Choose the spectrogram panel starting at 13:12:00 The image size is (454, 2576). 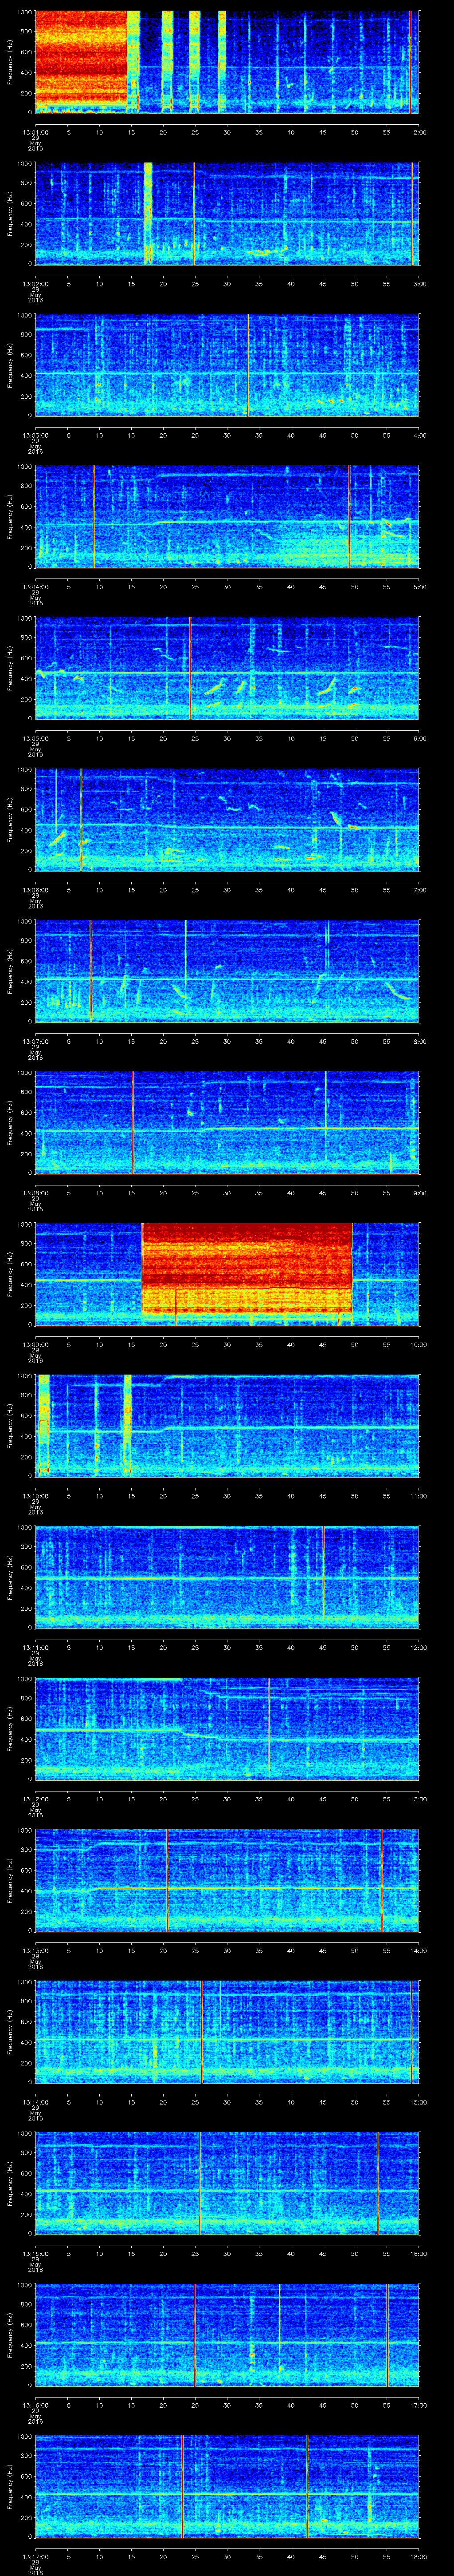227,1729
